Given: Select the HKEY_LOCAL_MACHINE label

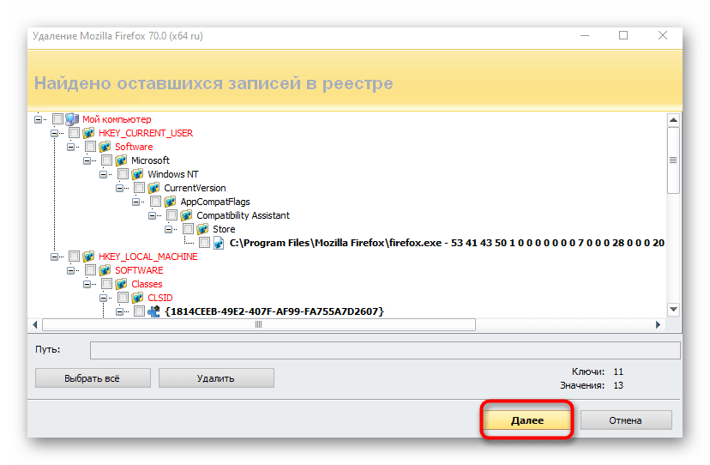Looking at the screenshot, I should pyautogui.click(x=148, y=257).
